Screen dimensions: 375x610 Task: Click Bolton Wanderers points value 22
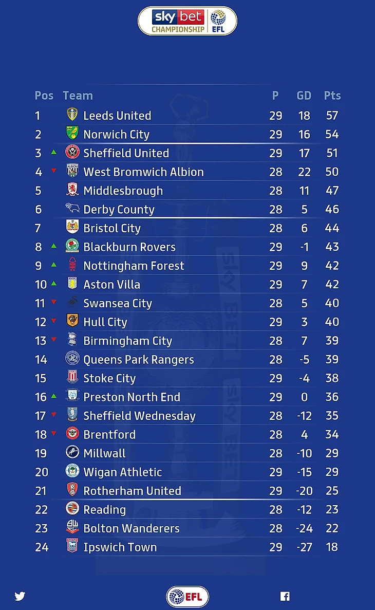[332, 528]
